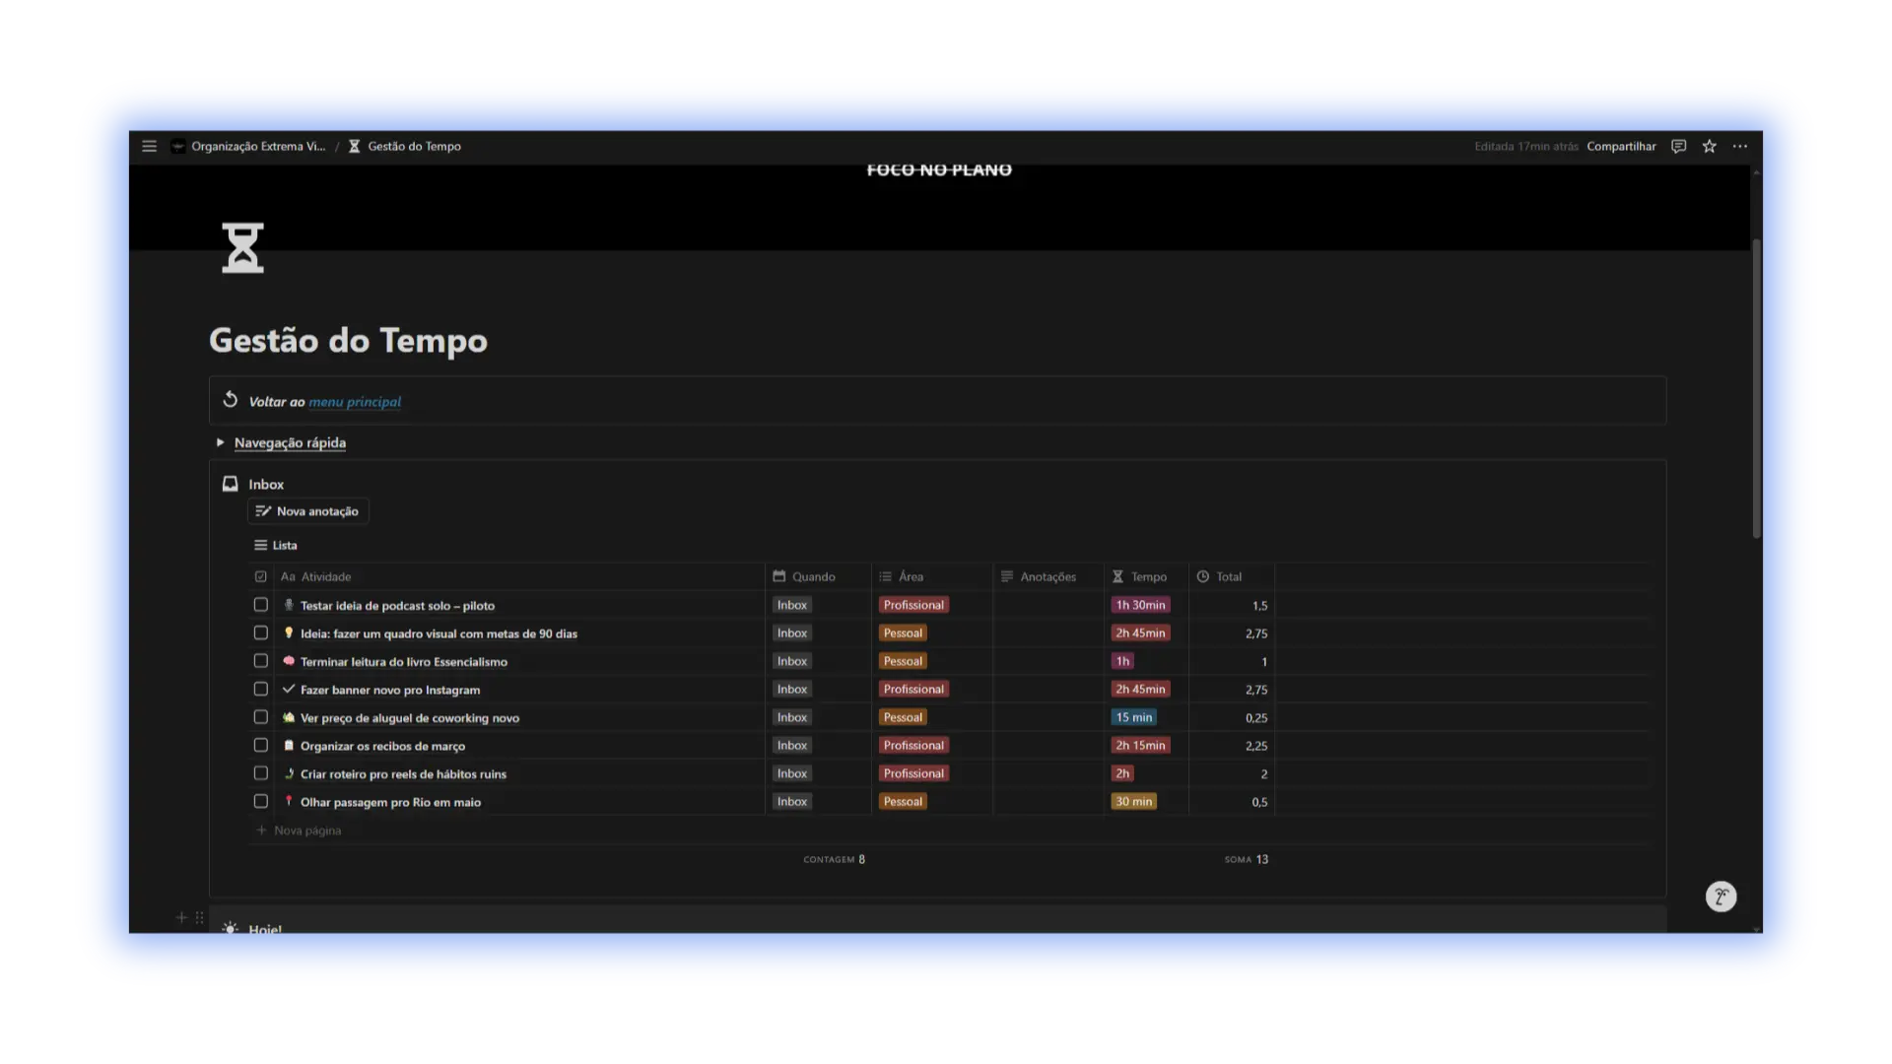Image resolution: width=1892 pixels, height=1064 pixels.
Task: Click the Compartilhar button
Action: (x=1621, y=146)
